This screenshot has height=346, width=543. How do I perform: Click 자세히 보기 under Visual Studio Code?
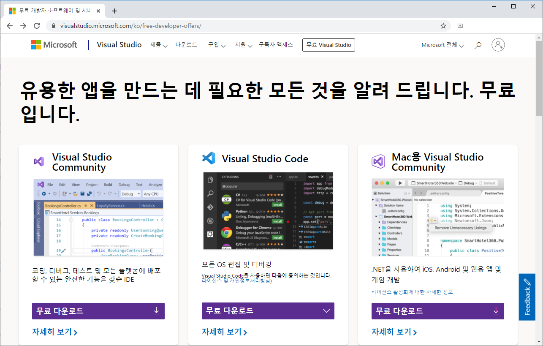click(x=225, y=332)
